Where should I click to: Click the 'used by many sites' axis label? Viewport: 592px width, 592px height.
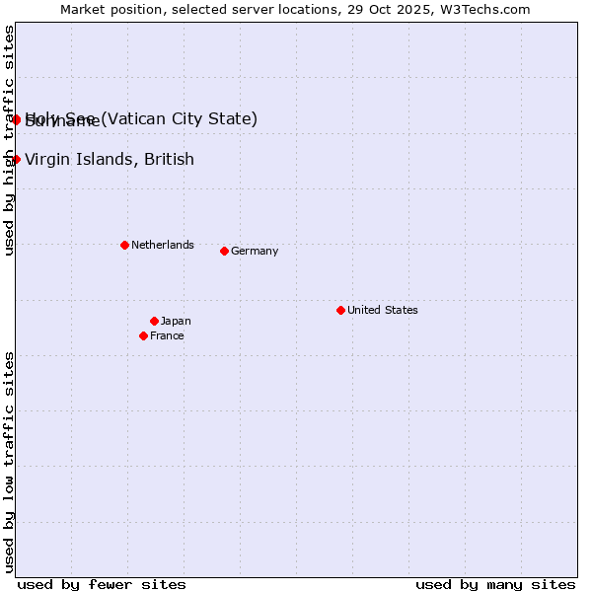[495, 584]
